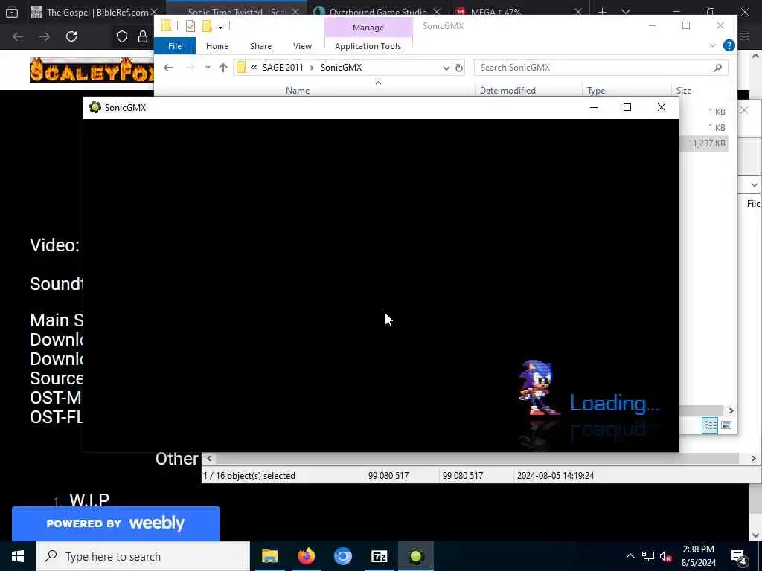
Task: Show hidden system tray icons
Action: tap(630, 556)
